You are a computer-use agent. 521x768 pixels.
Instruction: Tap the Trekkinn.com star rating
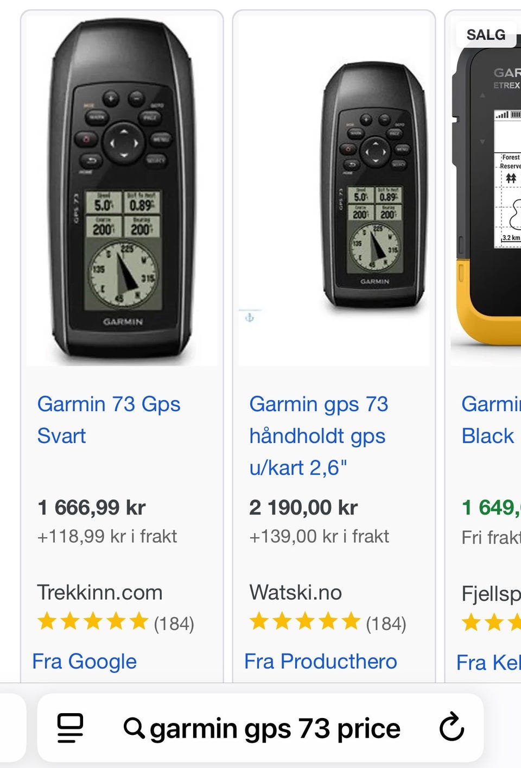point(93,622)
